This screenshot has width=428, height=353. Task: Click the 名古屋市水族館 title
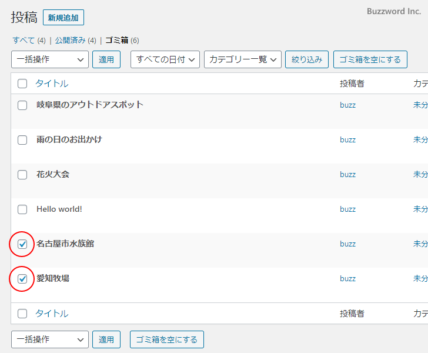[65, 244]
